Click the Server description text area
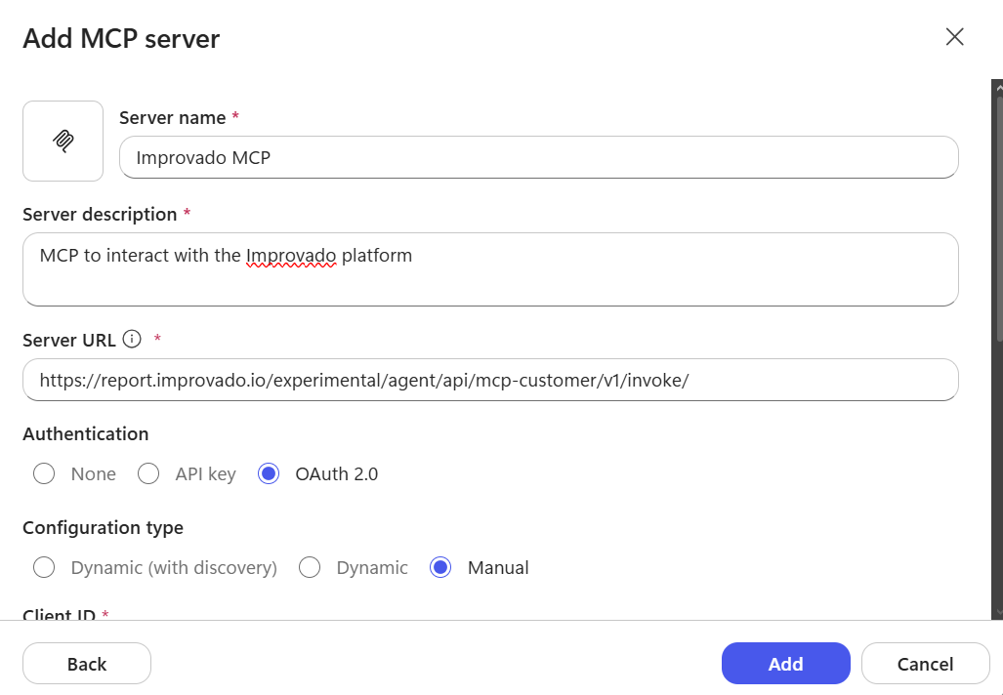This screenshot has width=1003, height=695. click(x=490, y=269)
